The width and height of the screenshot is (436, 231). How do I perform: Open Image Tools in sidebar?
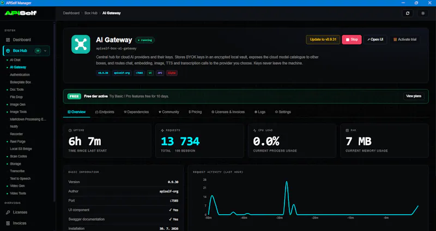click(19, 112)
